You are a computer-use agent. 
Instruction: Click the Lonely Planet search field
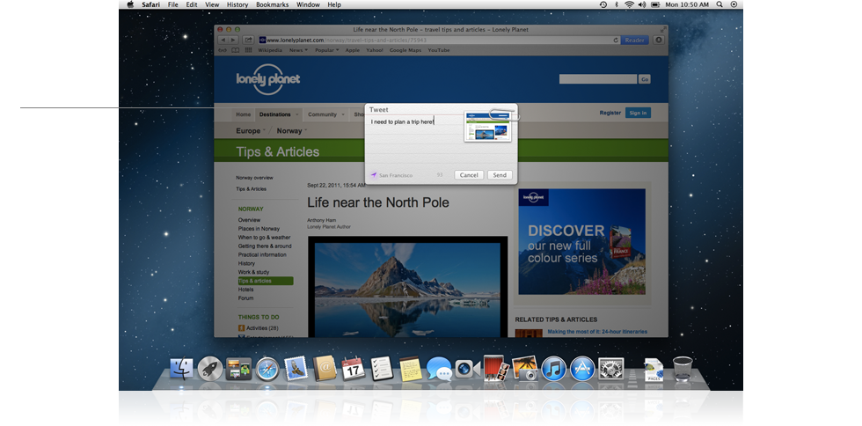598,79
